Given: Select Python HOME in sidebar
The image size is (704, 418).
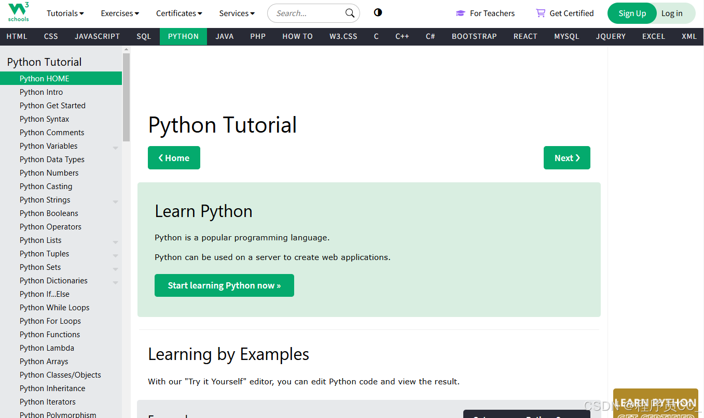Looking at the screenshot, I should click(61, 79).
